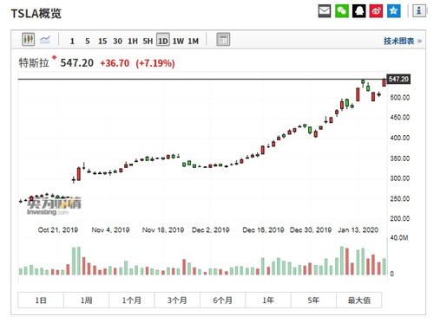Click the Jan 13, 2020 date label

(358, 229)
